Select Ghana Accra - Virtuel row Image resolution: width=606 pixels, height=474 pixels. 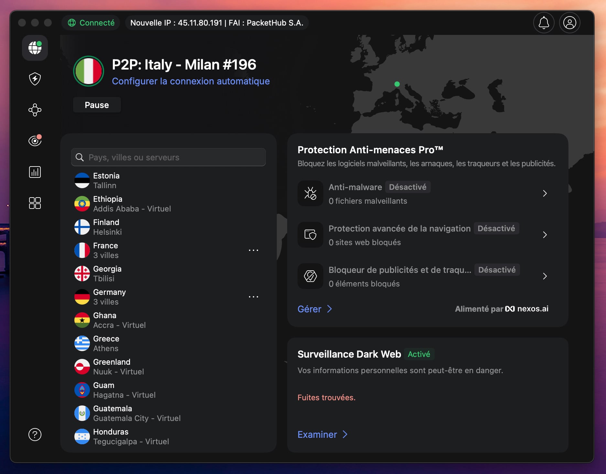(168, 320)
